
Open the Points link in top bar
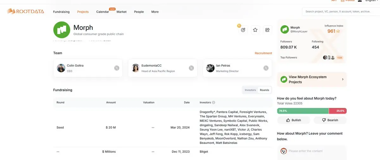coord(348,1)
